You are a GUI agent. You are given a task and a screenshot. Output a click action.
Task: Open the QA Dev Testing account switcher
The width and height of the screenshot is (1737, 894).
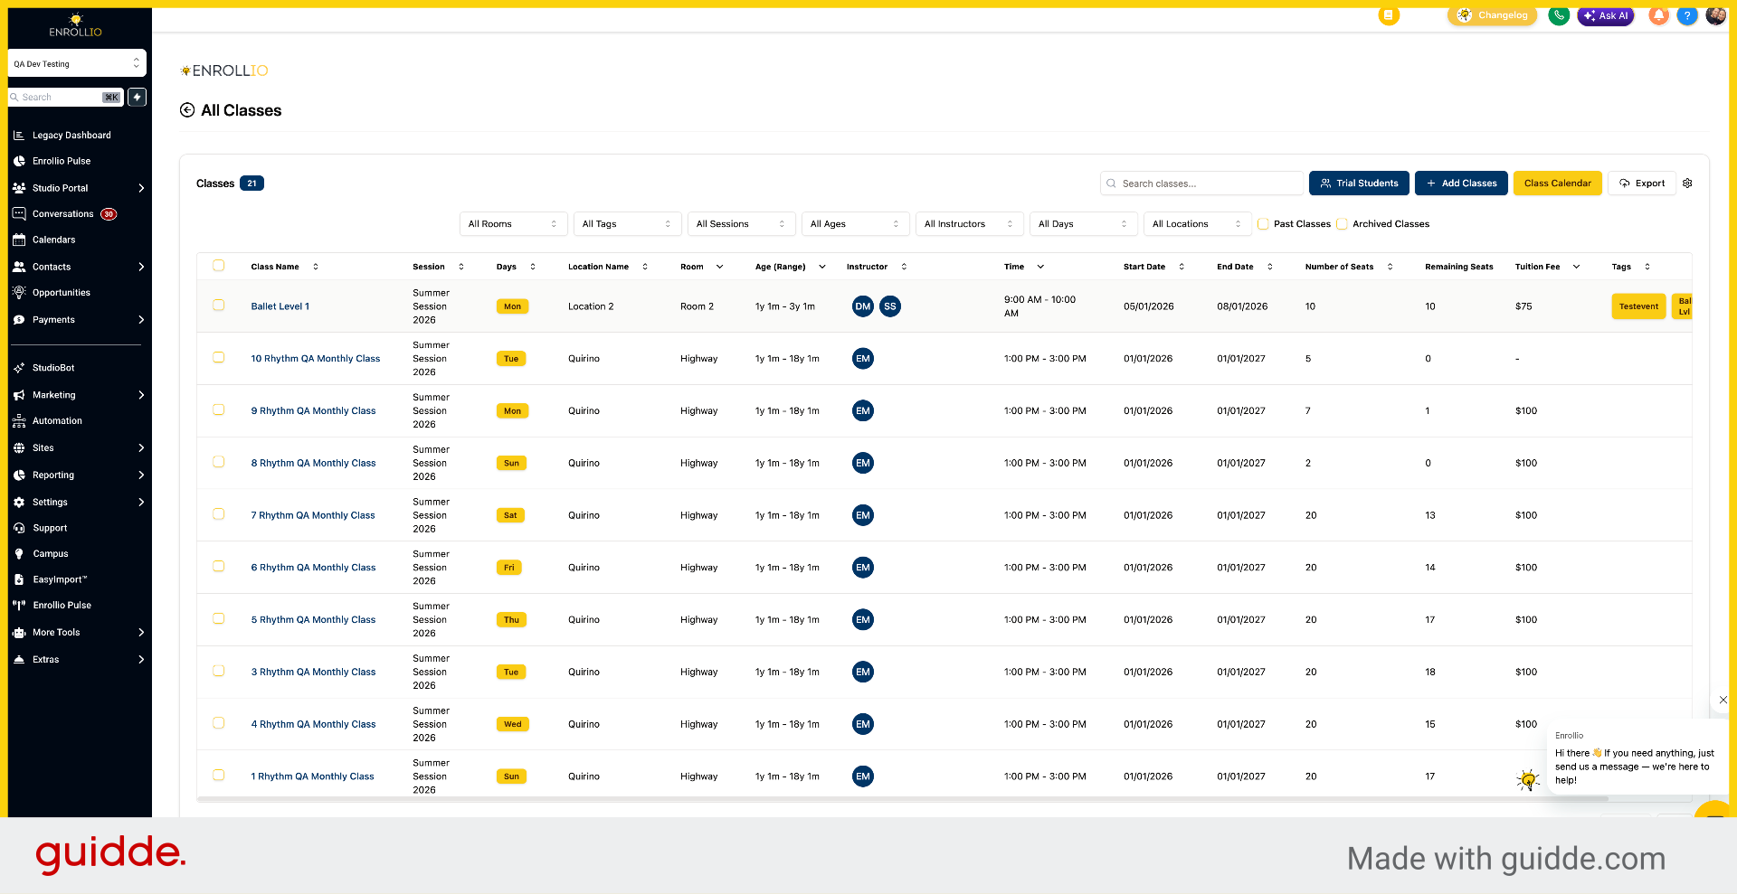point(77,63)
